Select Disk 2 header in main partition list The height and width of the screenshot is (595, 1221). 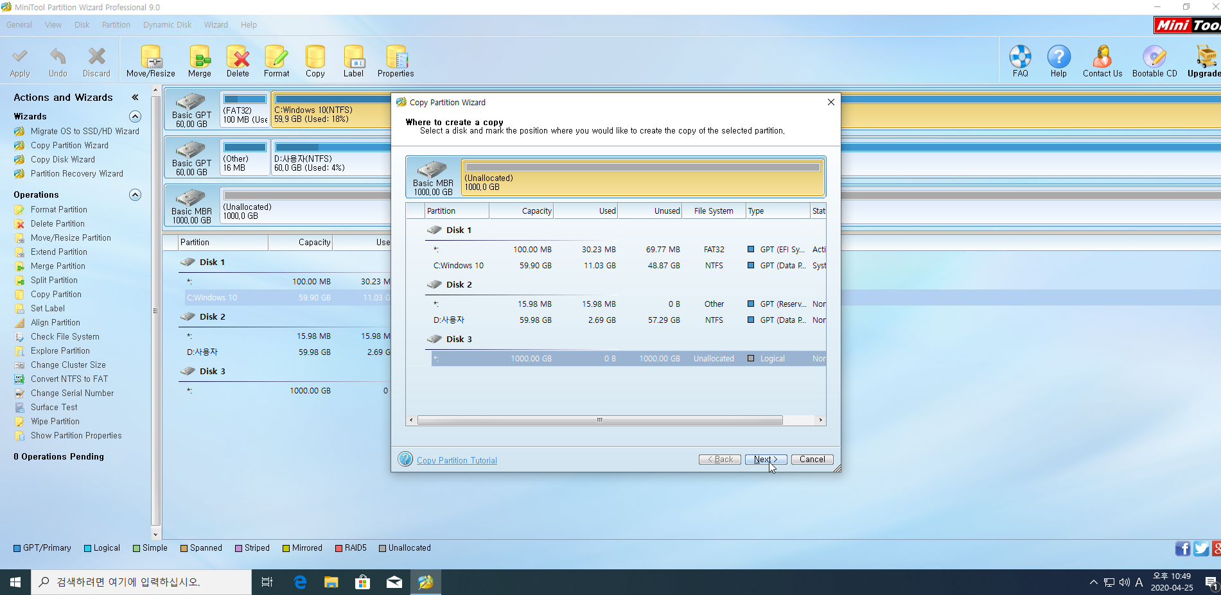[213, 316]
